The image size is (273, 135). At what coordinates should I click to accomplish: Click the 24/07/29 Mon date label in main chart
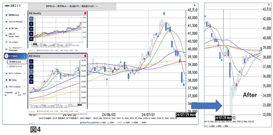pos(186,115)
